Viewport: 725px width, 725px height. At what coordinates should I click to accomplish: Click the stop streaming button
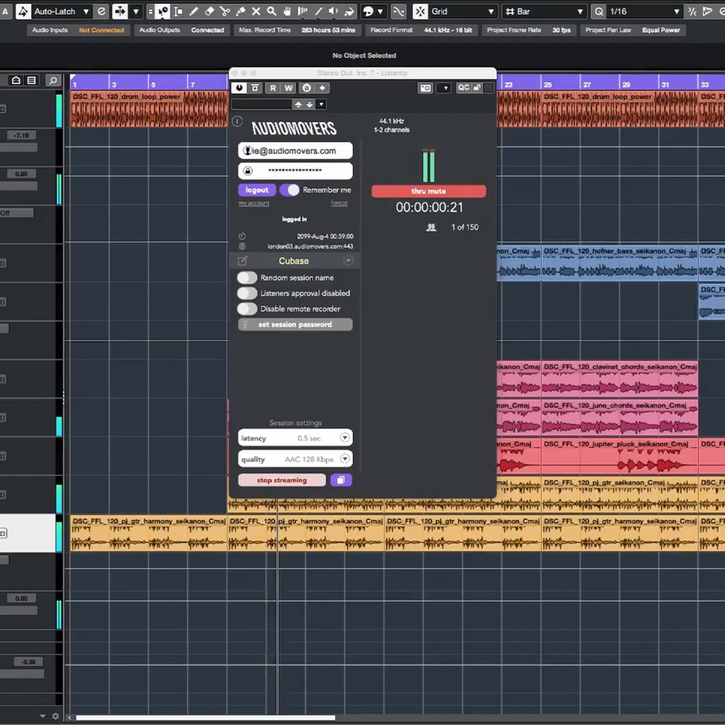coord(282,480)
